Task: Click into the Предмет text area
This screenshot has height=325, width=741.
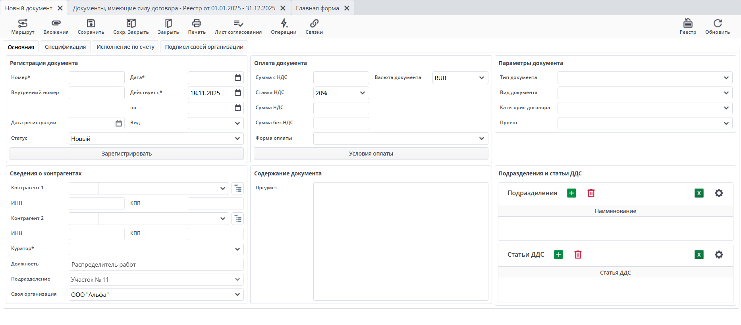Action: pyautogui.click(x=400, y=241)
